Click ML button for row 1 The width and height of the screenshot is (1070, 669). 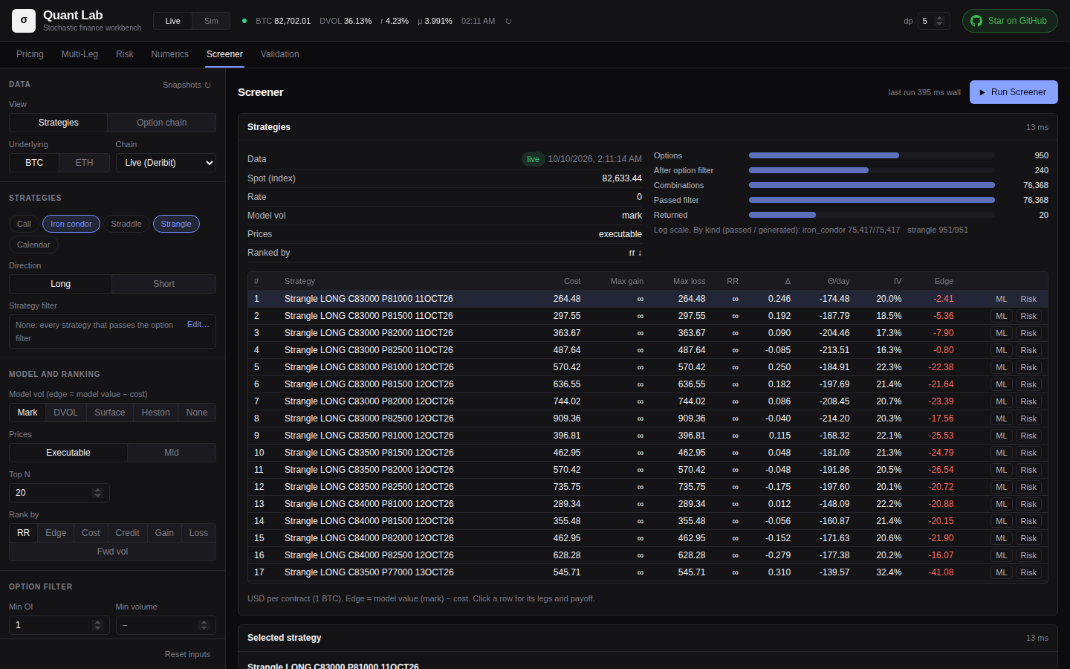pos(1002,299)
